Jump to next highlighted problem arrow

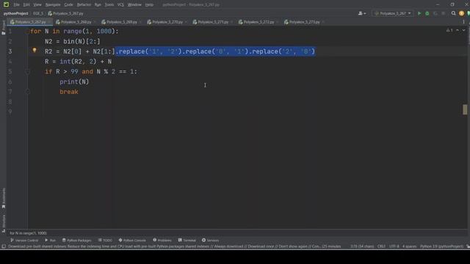click(x=463, y=30)
